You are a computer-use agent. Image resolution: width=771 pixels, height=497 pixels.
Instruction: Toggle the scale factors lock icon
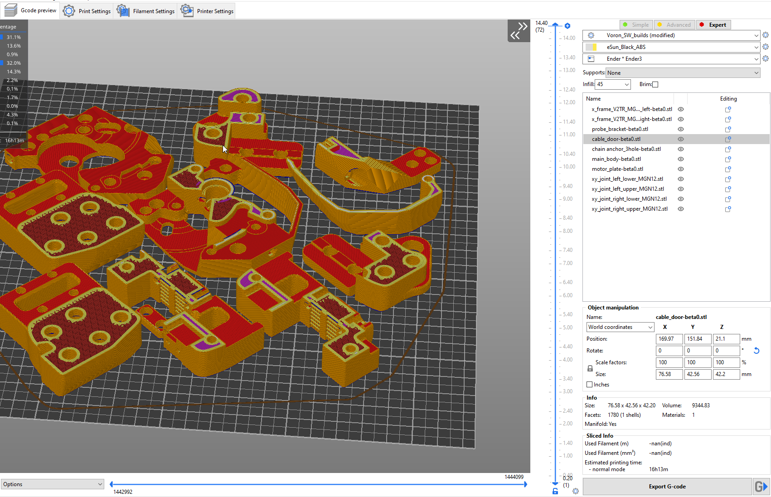point(590,368)
